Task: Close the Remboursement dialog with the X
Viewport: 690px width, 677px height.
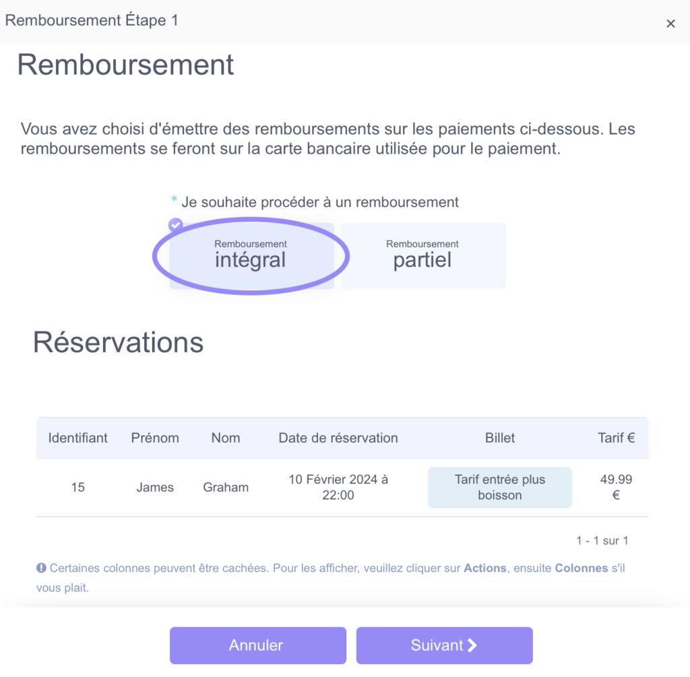Action: click(x=670, y=24)
